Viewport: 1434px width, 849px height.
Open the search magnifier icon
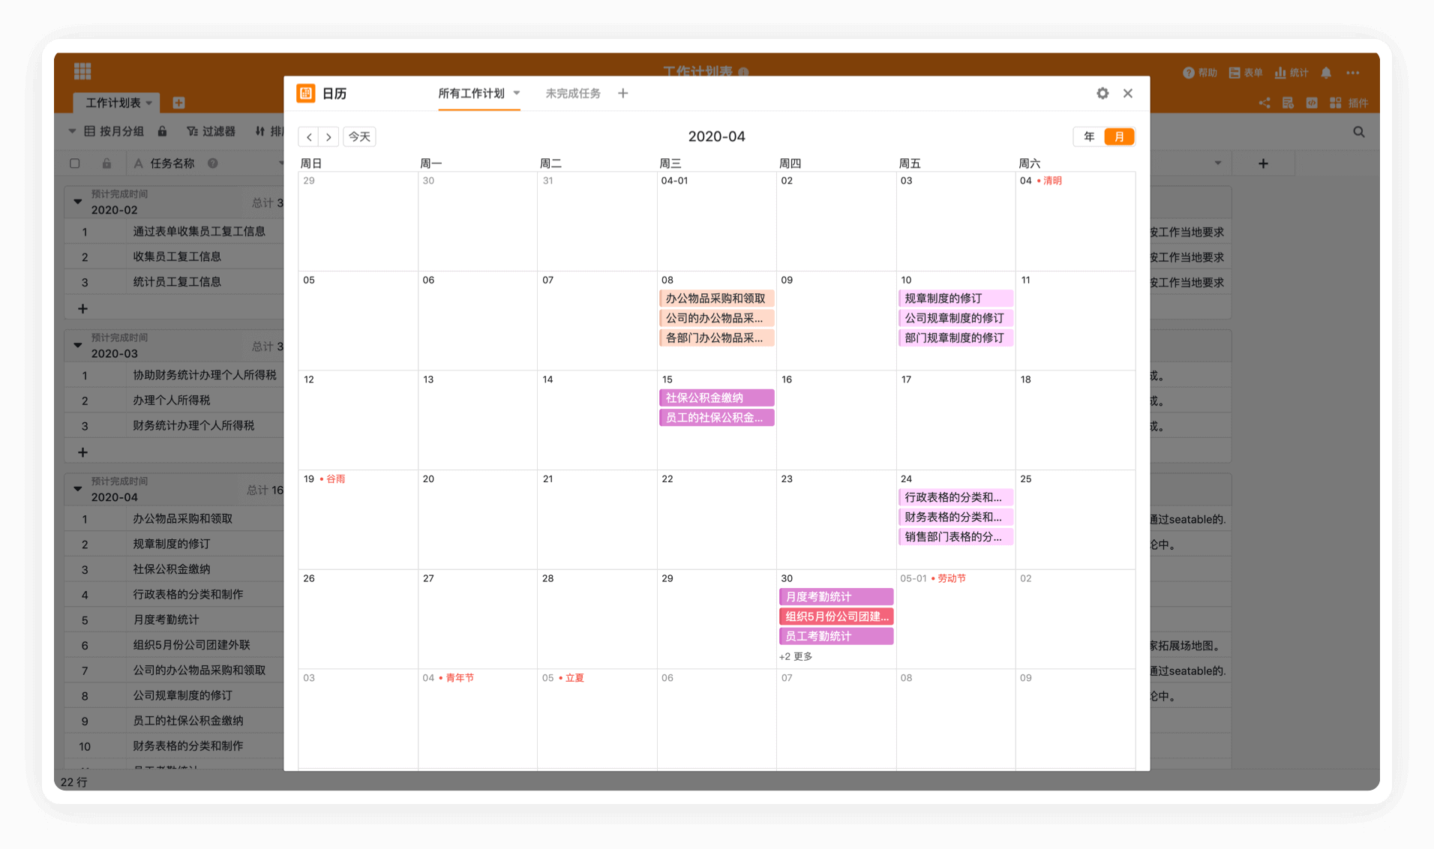[1358, 132]
